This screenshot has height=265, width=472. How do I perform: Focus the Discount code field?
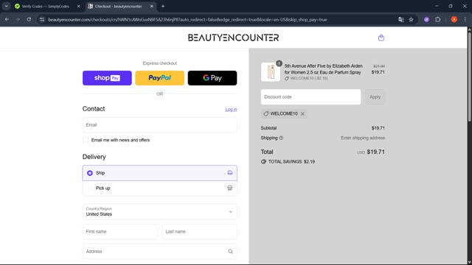tap(310, 97)
